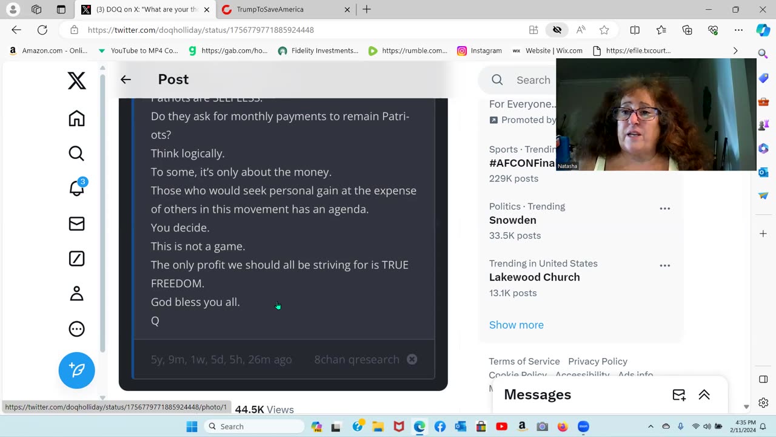Open Collections
This screenshot has width=776, height=437.
[x=687, y=30]
